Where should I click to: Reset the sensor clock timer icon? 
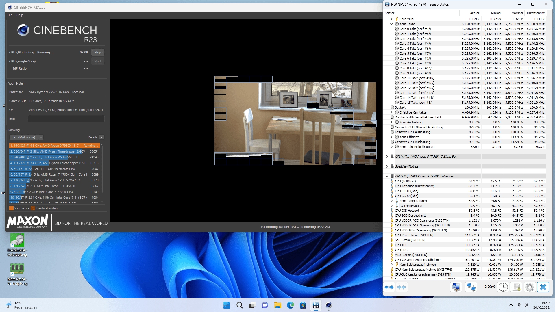[x=503, y=287]
